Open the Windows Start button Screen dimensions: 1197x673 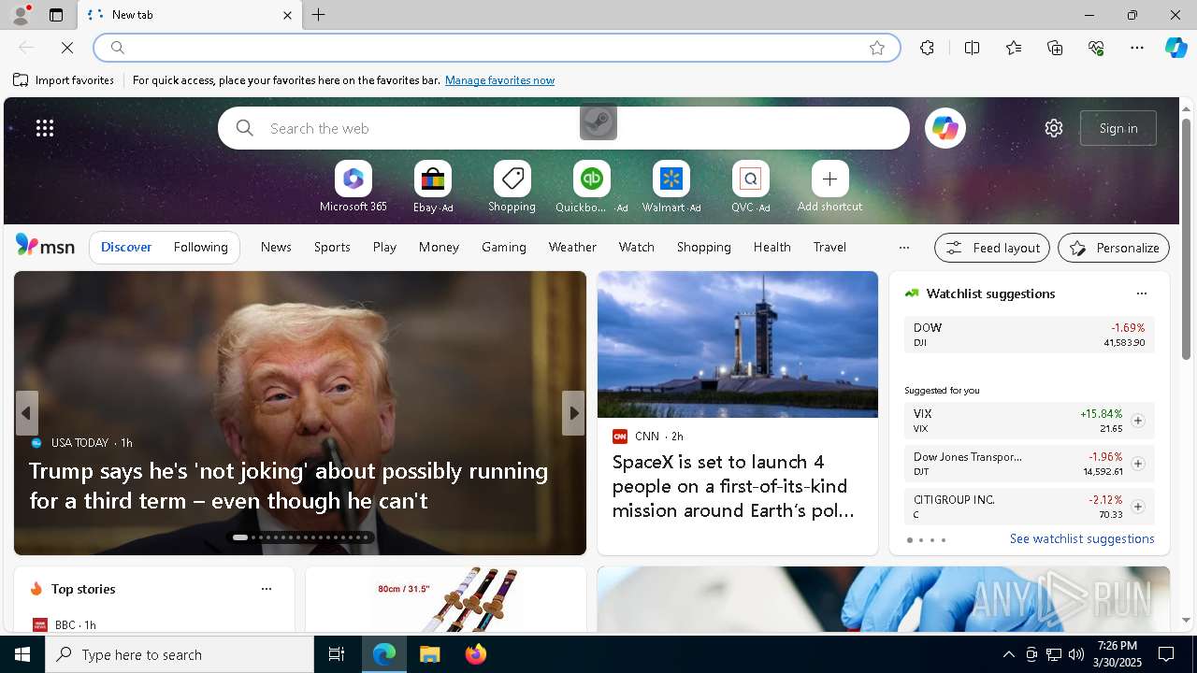point(22,654)
